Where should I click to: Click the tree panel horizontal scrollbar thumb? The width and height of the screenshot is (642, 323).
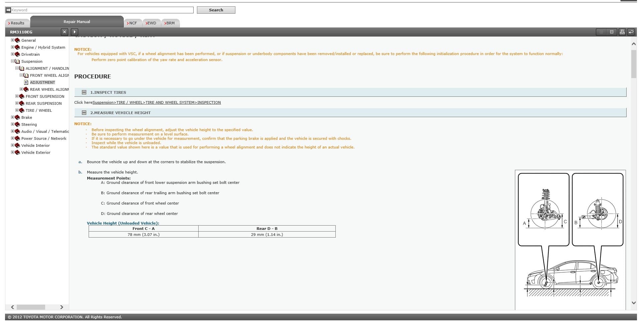tap(31, 307)
